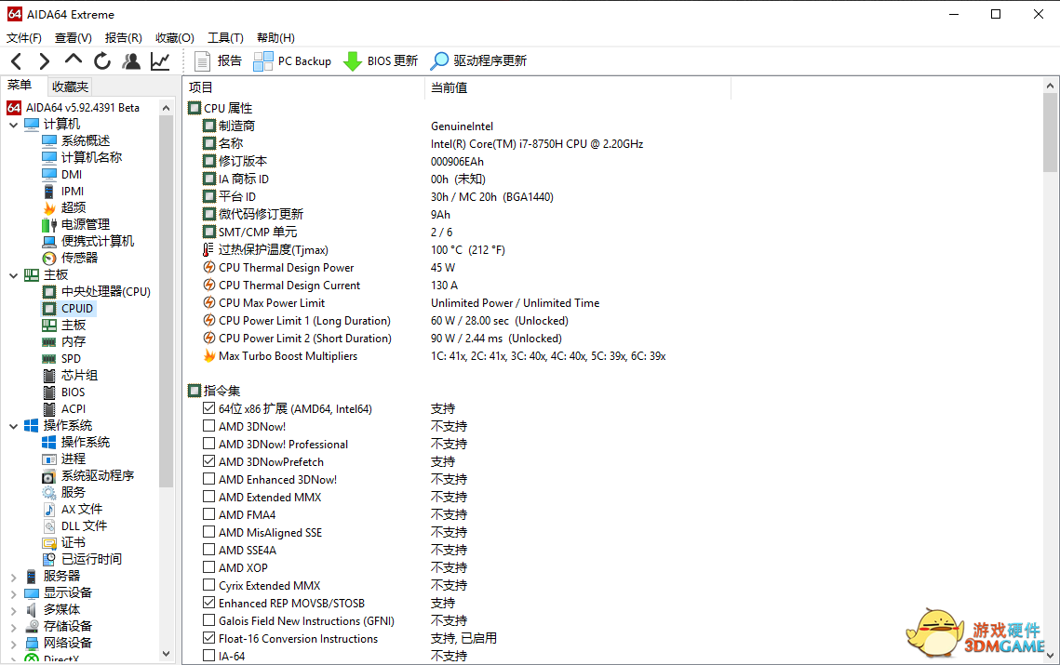Select 便携式计算机 tree item
Viewport: 1060px width, 665px height.
(x=98, y=241)
